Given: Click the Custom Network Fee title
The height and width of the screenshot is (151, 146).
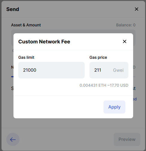Looking at the screenshot, I should pos(44,42).
